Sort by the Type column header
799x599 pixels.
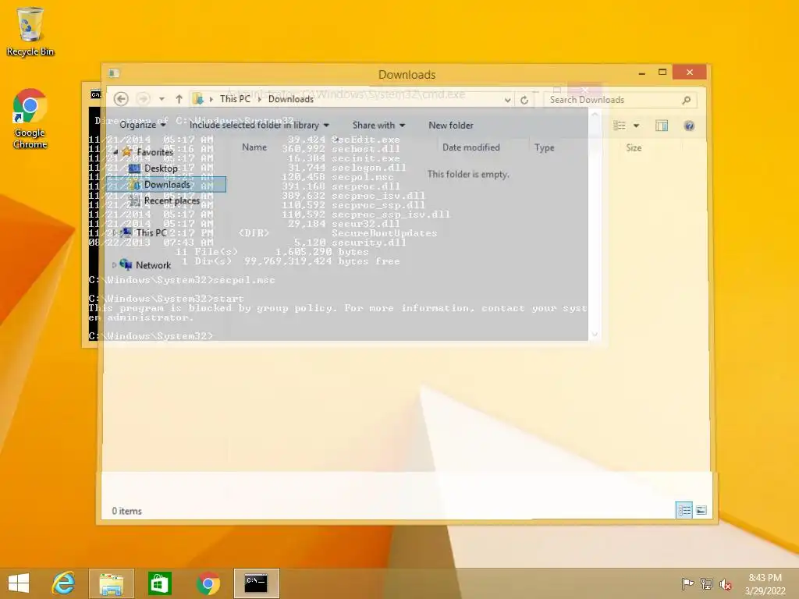coord(544,147)
